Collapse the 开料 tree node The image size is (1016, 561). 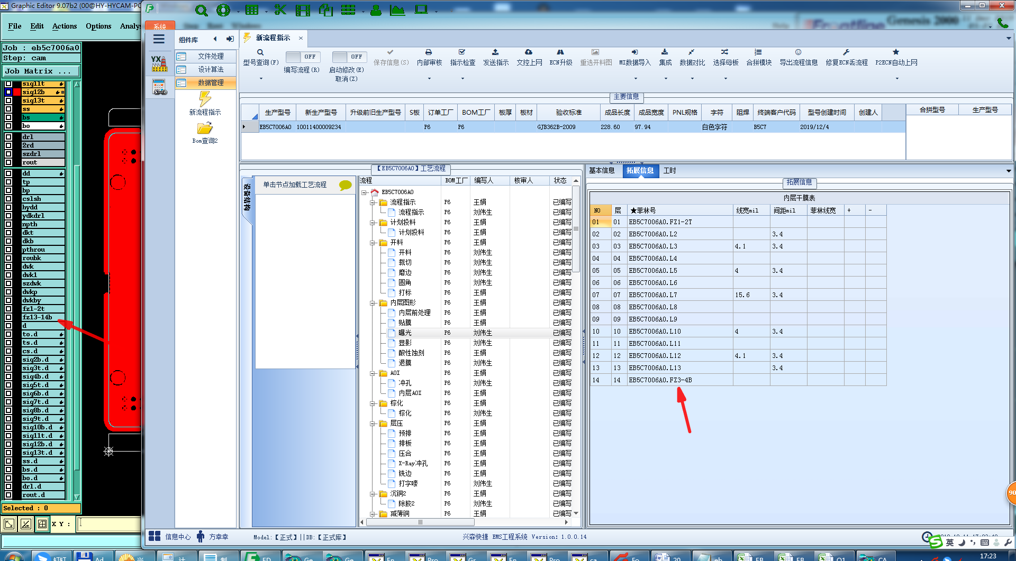373,243
